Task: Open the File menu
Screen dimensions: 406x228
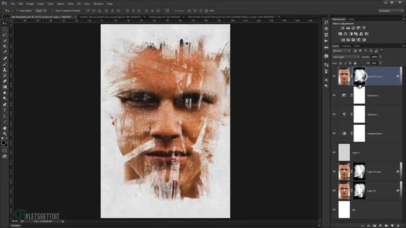Action: pos(13,4)
